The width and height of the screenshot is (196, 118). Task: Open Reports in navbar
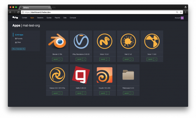click(57, 18)
